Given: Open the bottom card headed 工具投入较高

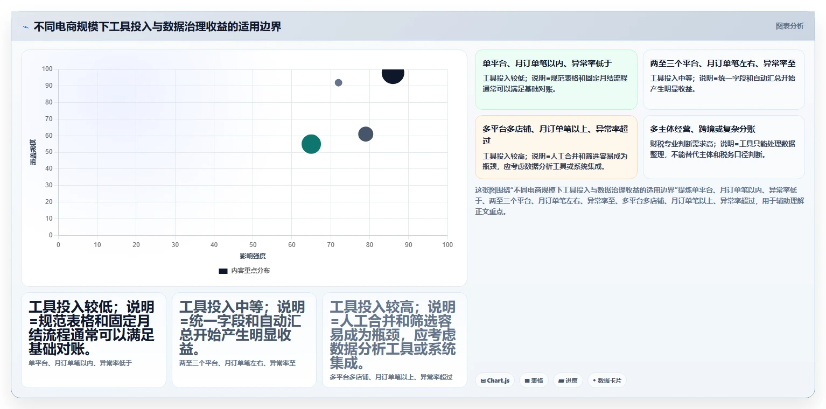Looking at the screenshot, I should click(x=394, y=340).
